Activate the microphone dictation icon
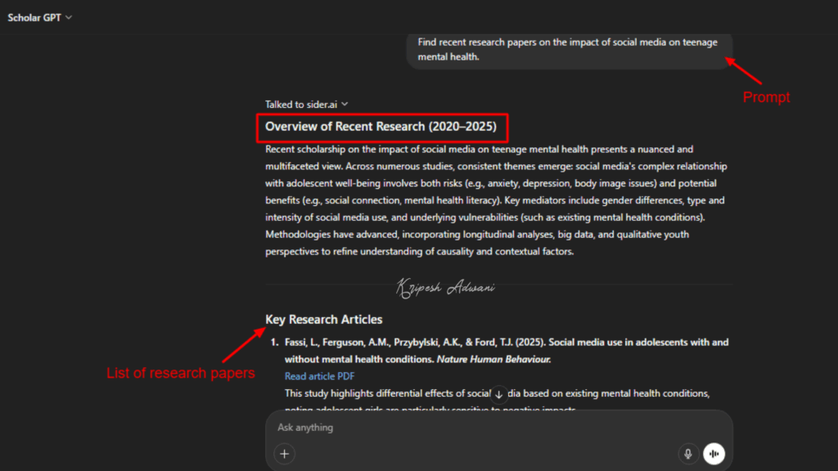 [x=688, y=454]
